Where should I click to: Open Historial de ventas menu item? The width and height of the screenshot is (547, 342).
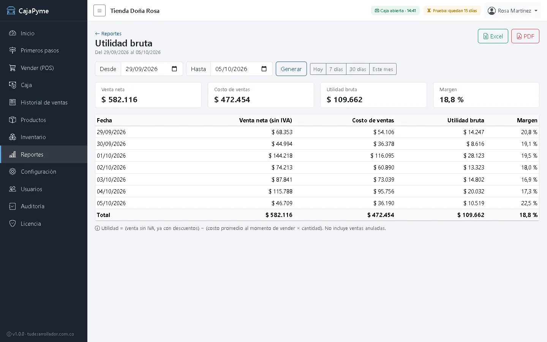[x=44, y=103]
